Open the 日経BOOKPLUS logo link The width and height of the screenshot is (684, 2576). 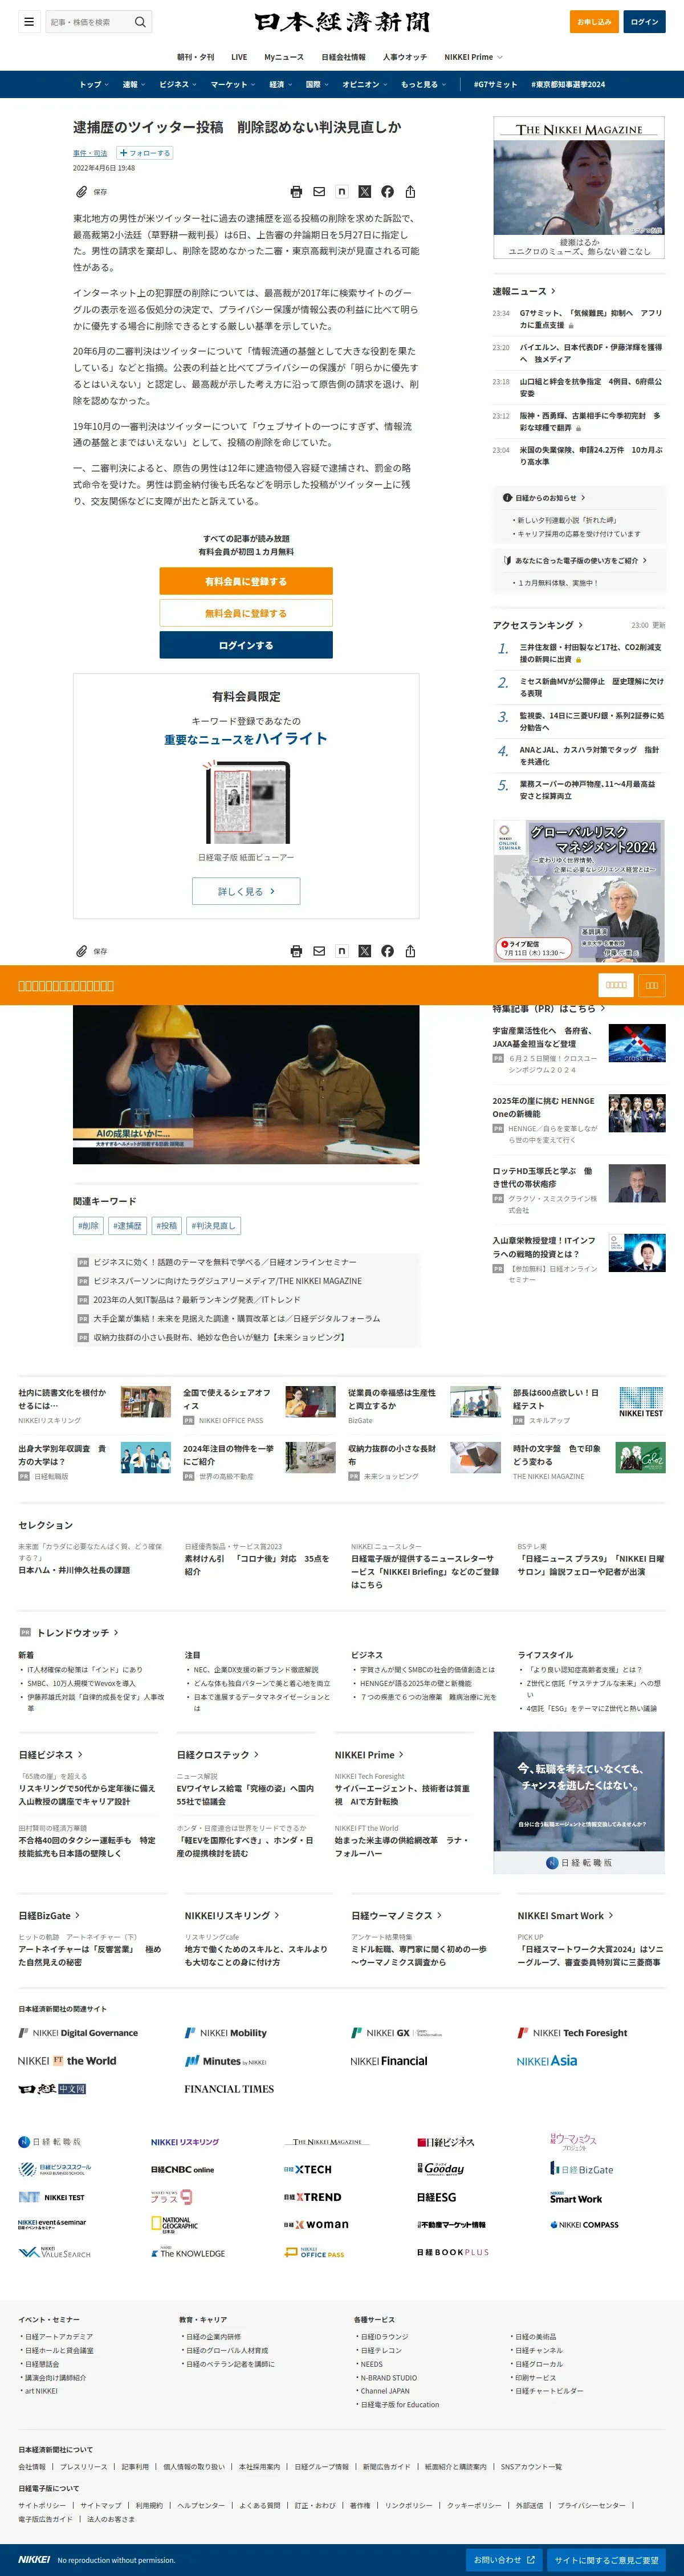(453, 2252)
